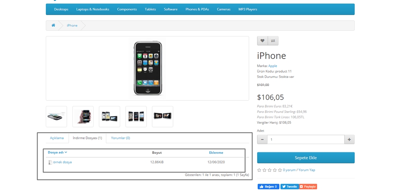The image size is (395, 193).
Task: Select the hand-holding-iPhone thumbnail
Action: (83, 117)
